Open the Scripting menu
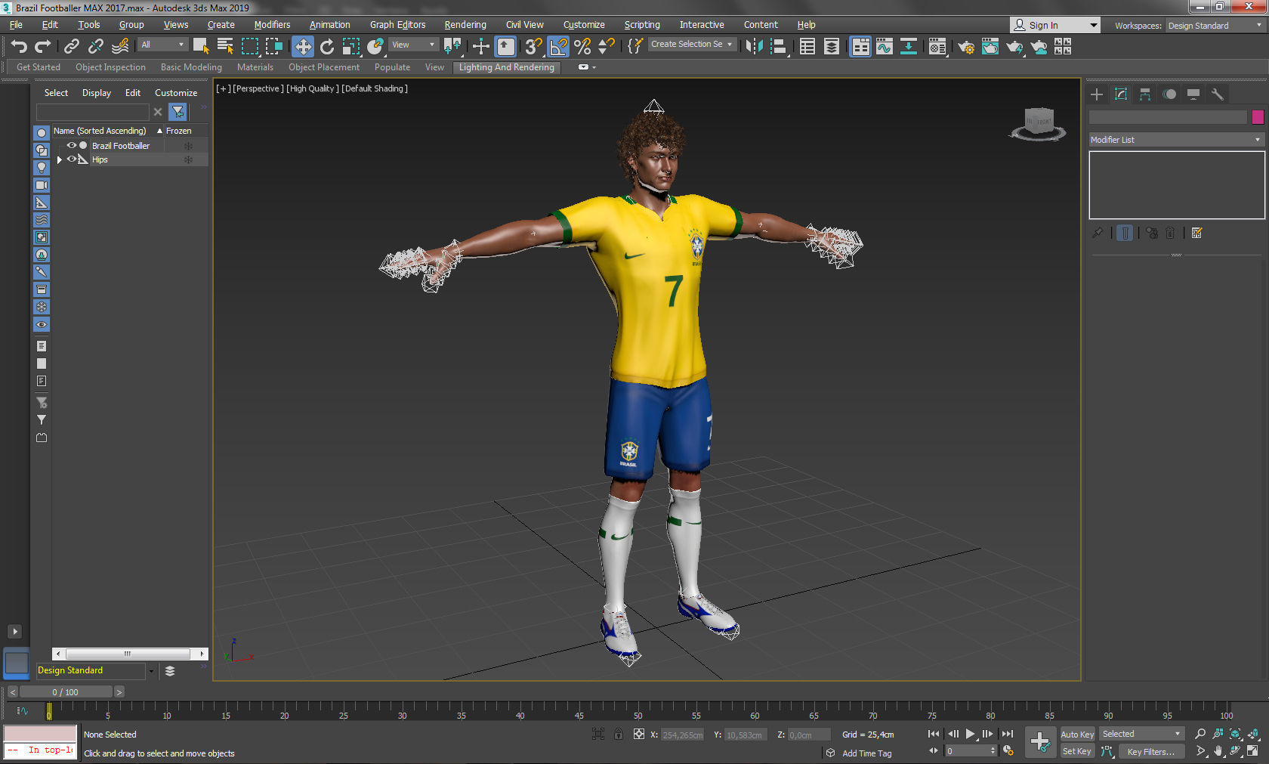This screenshot has height=764, width=1269. click(642, 25)
